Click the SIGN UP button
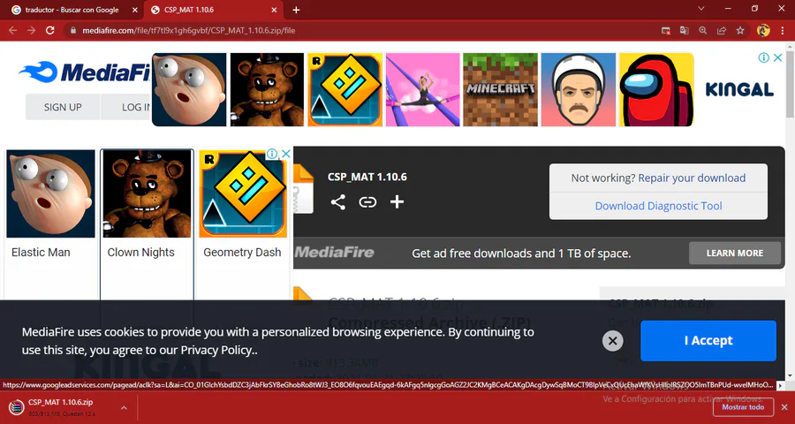795x424 pixels. coord(63,107)
